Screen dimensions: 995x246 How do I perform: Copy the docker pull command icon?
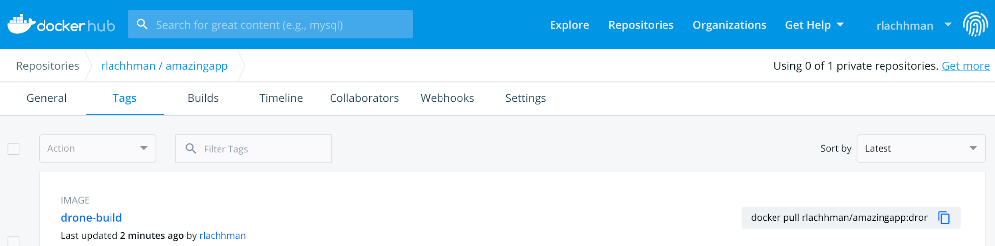944,218
